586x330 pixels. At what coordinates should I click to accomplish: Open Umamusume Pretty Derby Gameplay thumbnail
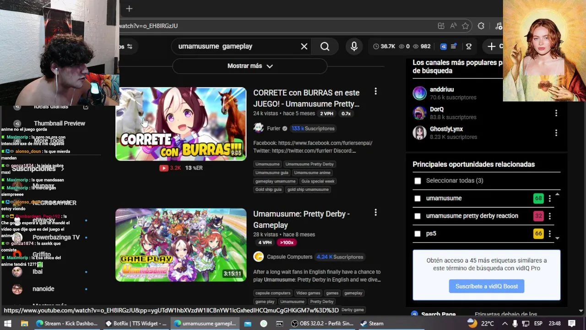pos(181,245)
